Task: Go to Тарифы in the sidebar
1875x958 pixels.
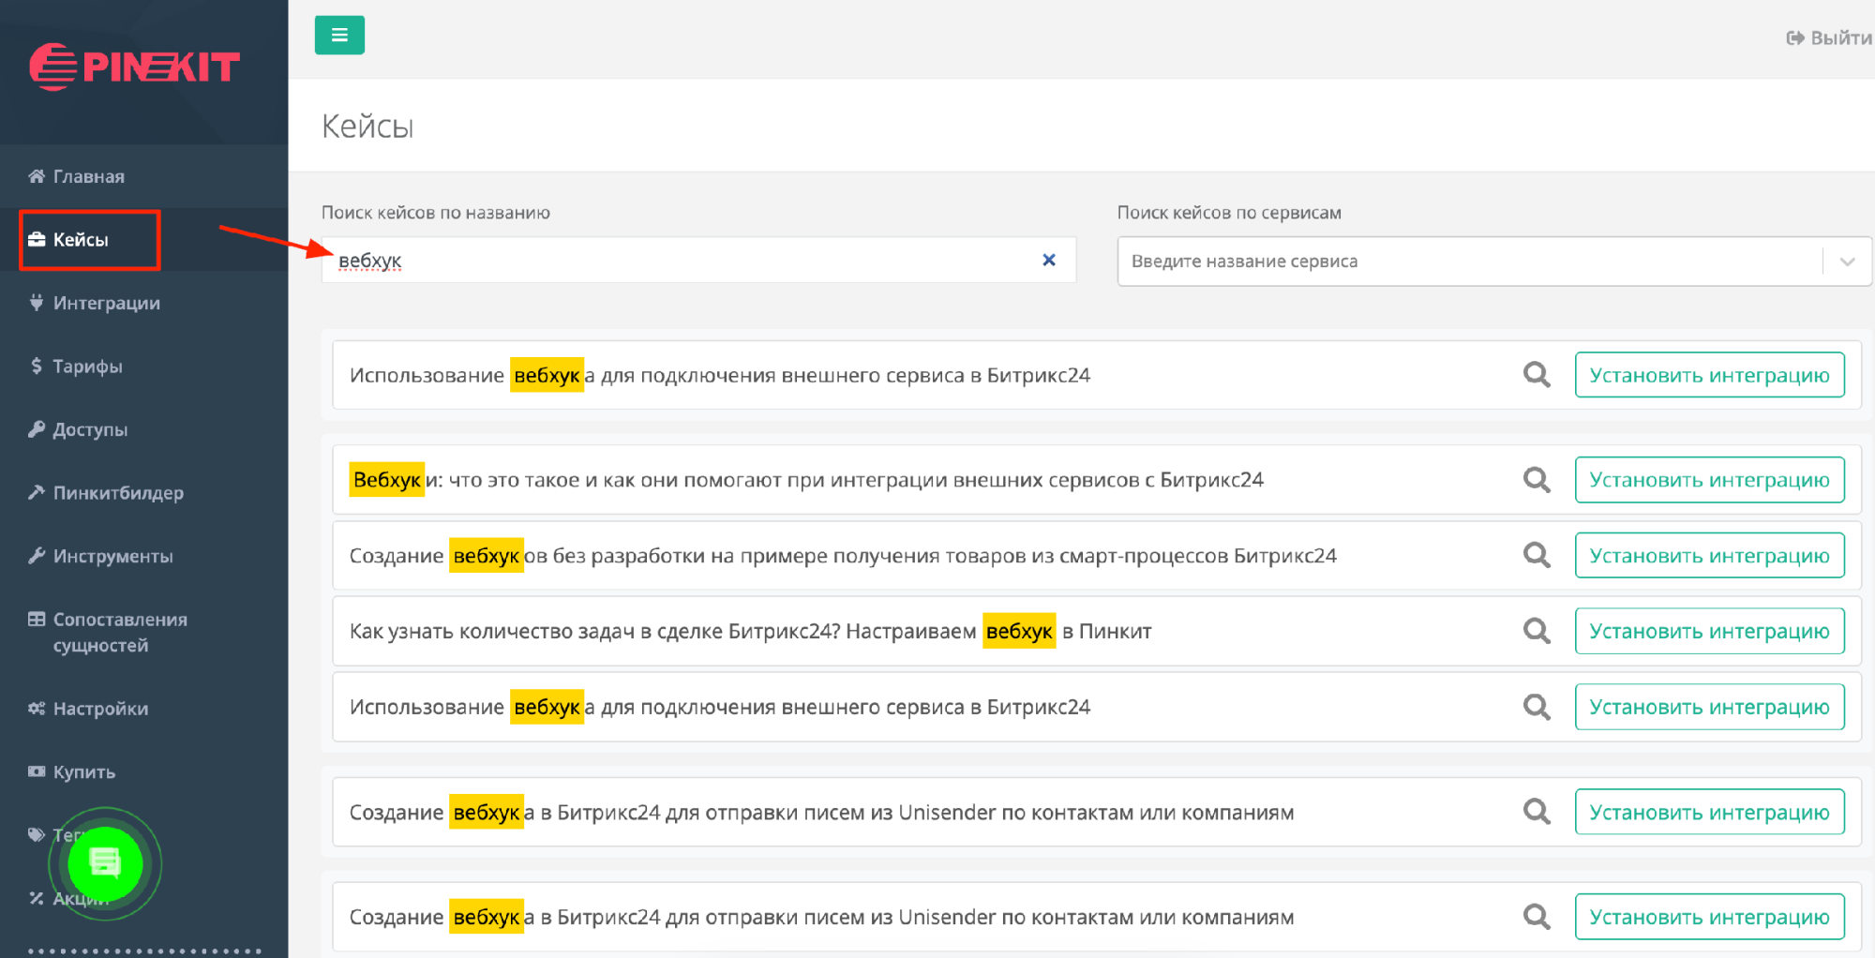Action: tap(87, 367)
